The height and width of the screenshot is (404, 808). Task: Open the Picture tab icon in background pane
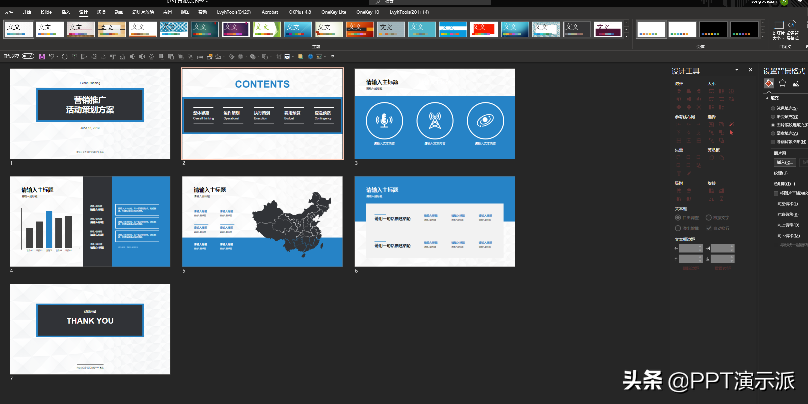tap(796, 83)
